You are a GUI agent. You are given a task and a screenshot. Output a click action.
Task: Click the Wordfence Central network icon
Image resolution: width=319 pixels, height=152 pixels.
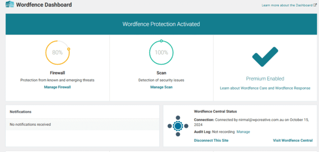point(178,126)
